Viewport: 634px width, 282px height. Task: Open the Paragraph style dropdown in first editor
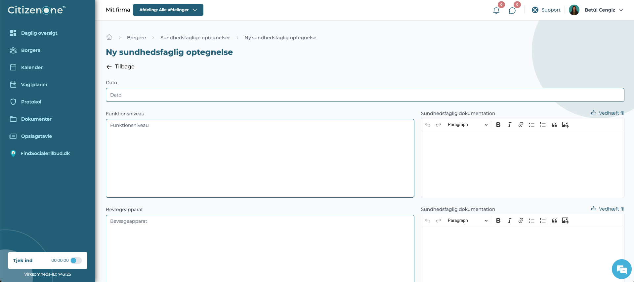click(468, 125)
